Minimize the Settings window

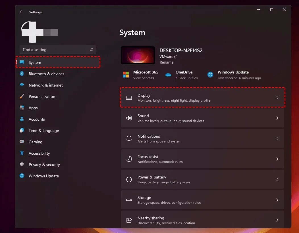pyautogui.click(x=259, y=10)
